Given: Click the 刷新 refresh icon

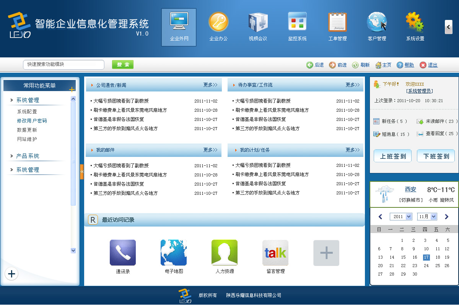Looking at the screenshot, I should click(x=355, y=65).
